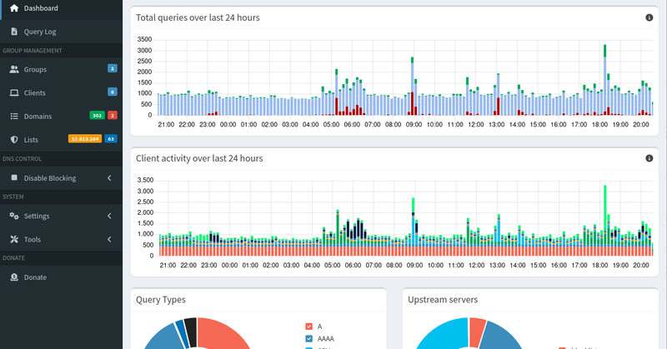Click the 'GROUP MANAGEMENT' section header
The image size is (667, 349).
[x=33, y=51]
